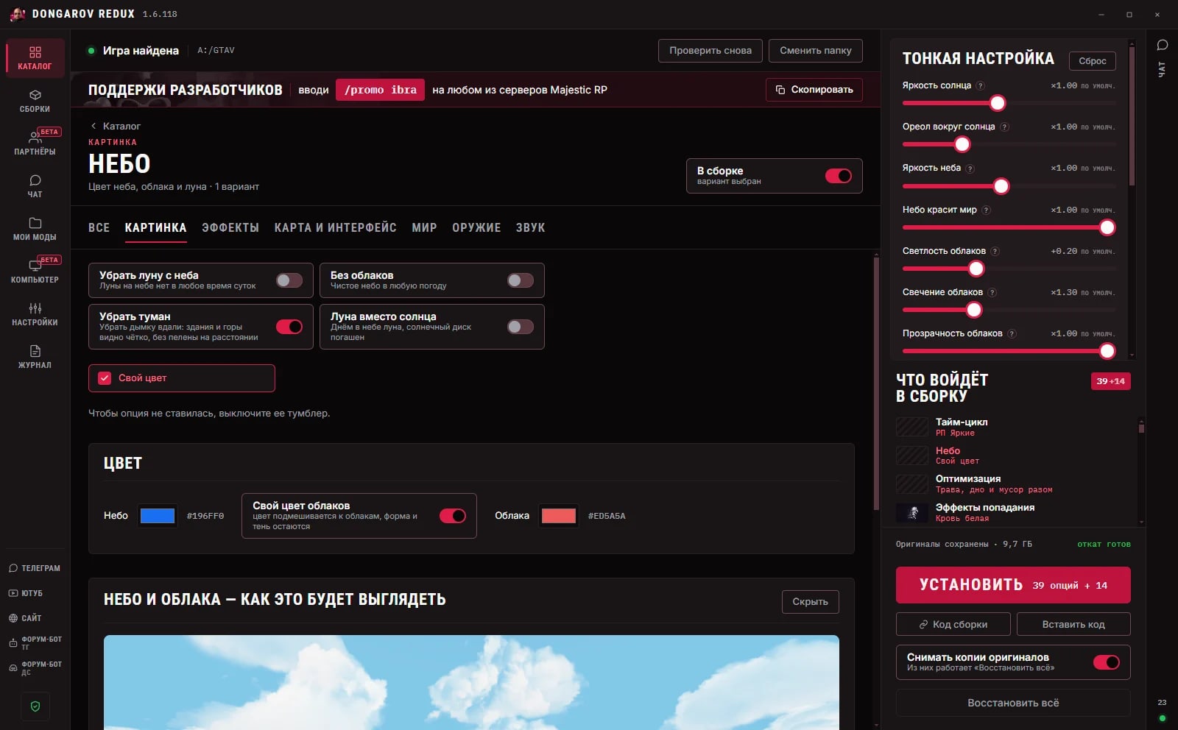1178x730 pixels.
Task: Open the Чат sidebar section
Action: [35, 186]
